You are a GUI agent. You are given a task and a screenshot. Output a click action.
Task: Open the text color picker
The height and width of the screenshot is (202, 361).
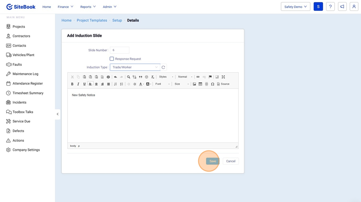tap(141, 84)
